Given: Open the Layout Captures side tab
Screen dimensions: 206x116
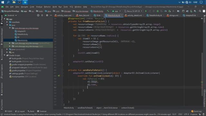Looking at the screenshot, I should click(x=2, y=72).
